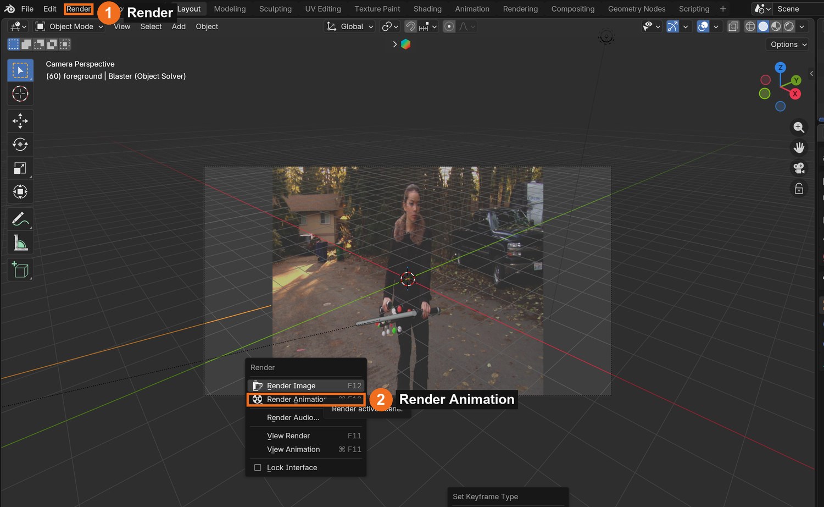This screenshot has height=507, width=824.
Task: Pick the Rotate tool
Action: click(x=20, y=145)
